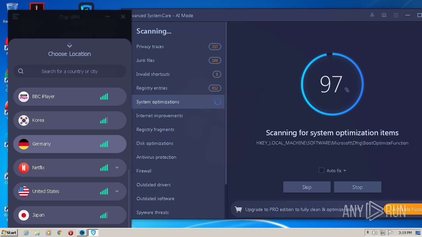This screenshot has height=237, width=422.
Task: Click Korea signal strength bars
Action: coord(104,120)
